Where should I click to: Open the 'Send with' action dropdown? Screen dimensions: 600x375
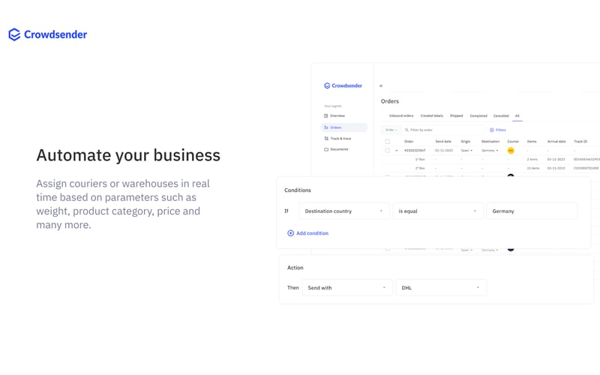tap(347, 288)
